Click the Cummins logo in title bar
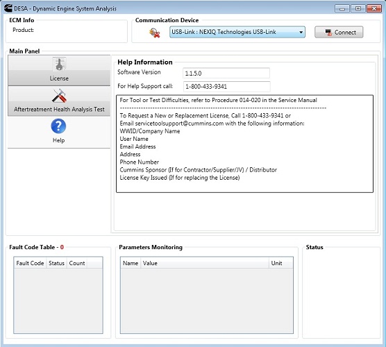Screen dimensions: 386x347 [x=8, y=8]
